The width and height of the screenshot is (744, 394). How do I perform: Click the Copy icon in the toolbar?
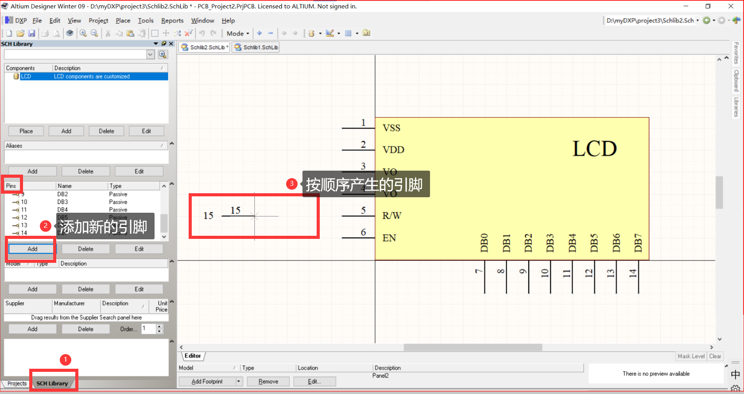(x=119, y=33)
